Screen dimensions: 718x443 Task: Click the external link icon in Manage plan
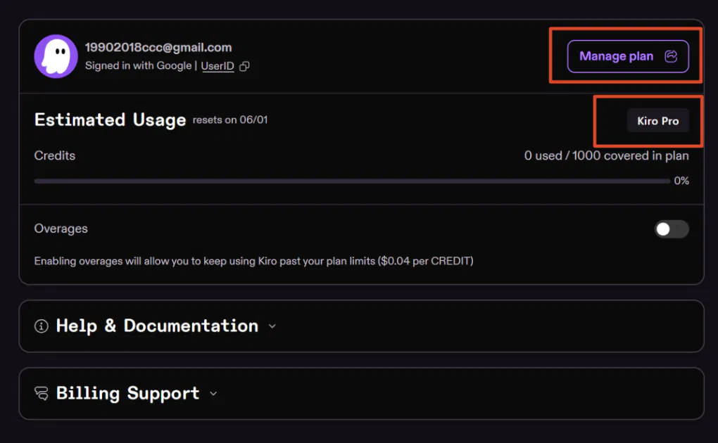[x=671, y=56]
